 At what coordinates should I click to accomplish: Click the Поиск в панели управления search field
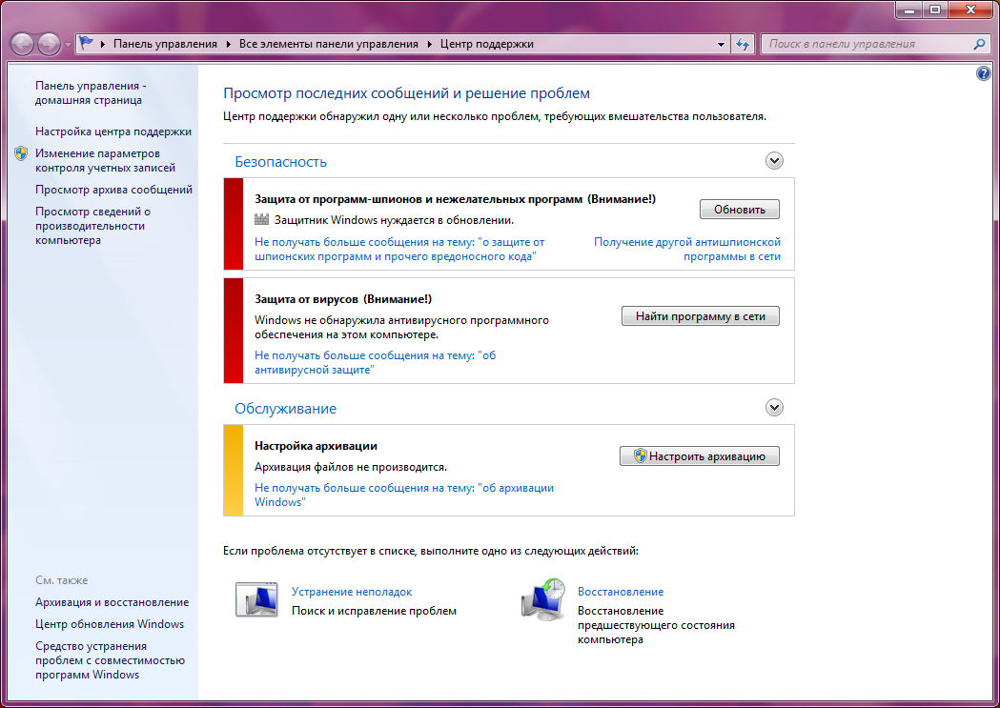click(866, 44)
